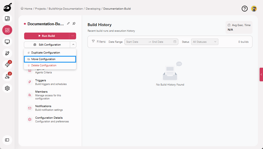
Task: Click the Edit Configuration button
Action: pos(47,45)
